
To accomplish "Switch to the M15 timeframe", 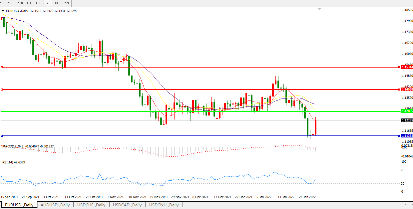I will click(10, 3).
